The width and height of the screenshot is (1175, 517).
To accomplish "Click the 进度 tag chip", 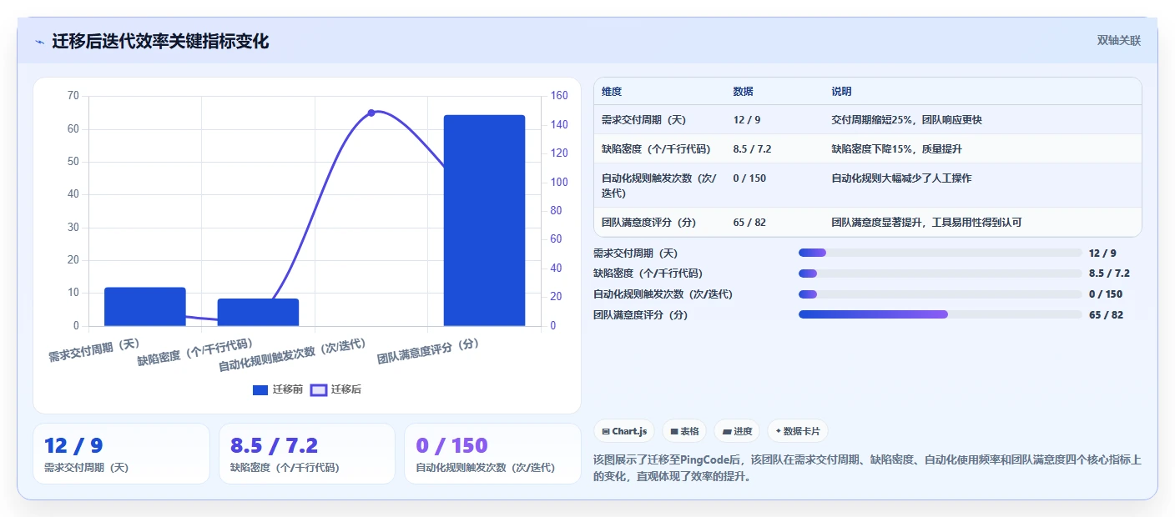I will (738, 431).
